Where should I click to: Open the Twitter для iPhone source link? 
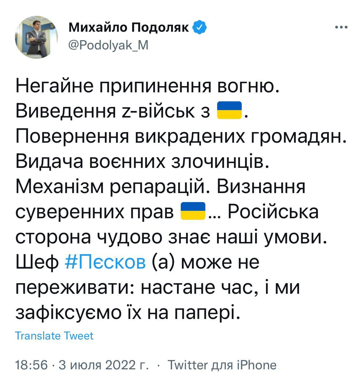(222, 365)
